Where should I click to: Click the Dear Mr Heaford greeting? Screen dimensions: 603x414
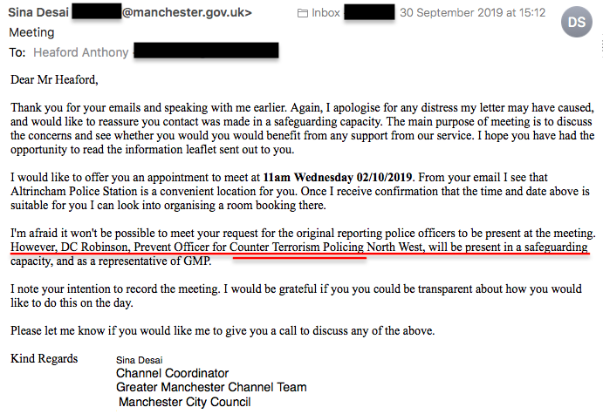point(54,79)
